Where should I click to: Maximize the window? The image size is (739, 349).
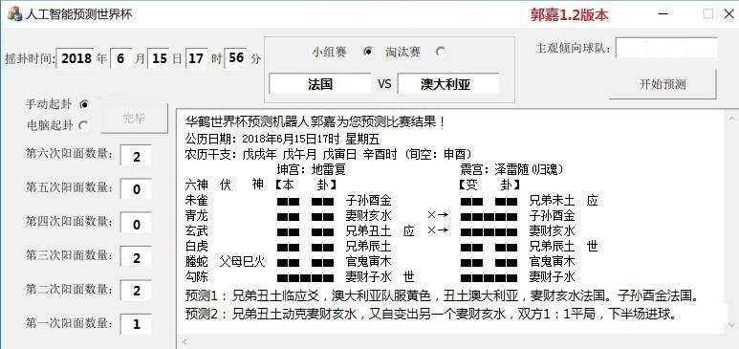pos(707,14)
